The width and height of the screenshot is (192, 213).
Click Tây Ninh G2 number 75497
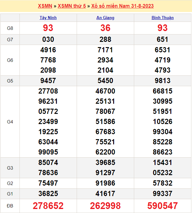48,183
